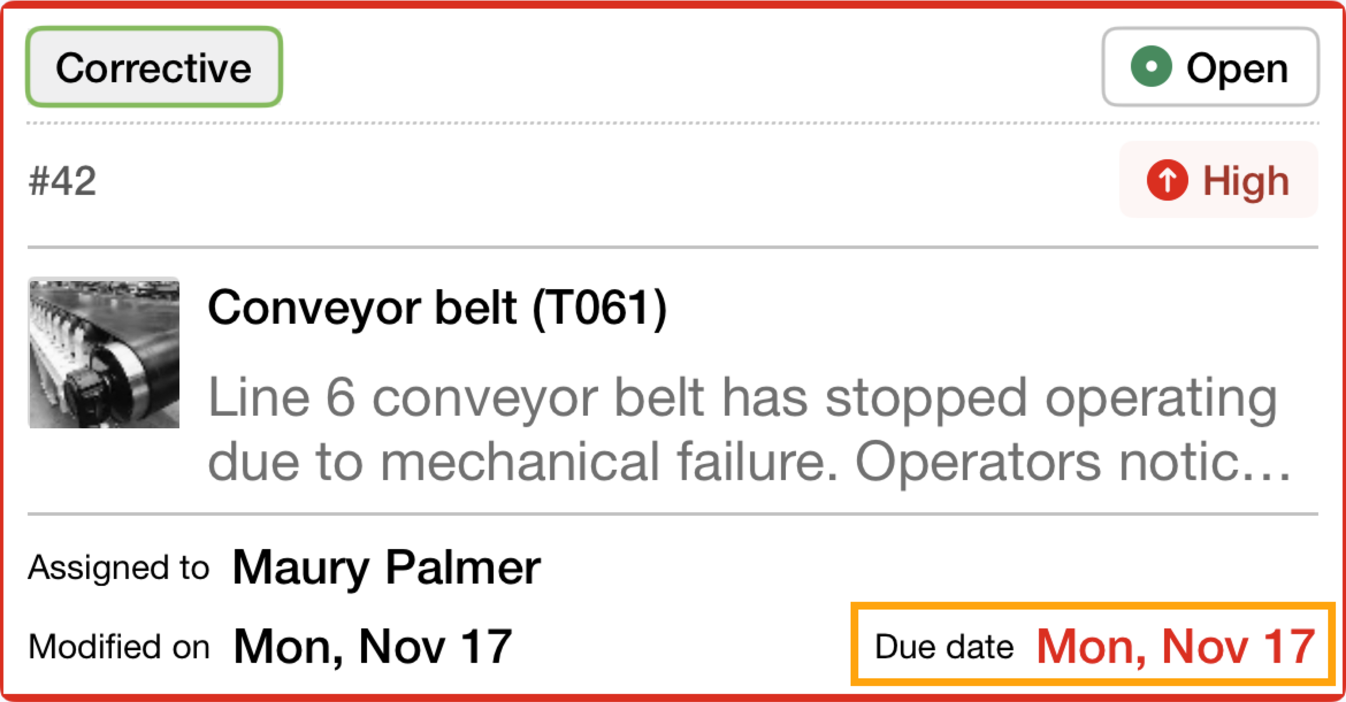This screenshot has width=1346, height=702.
Task: Click the red High priority arrow icon
Action: click(x=1167, y=180)
